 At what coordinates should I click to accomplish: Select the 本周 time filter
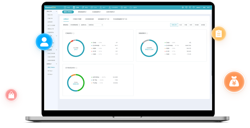click(x=186, y=25)
